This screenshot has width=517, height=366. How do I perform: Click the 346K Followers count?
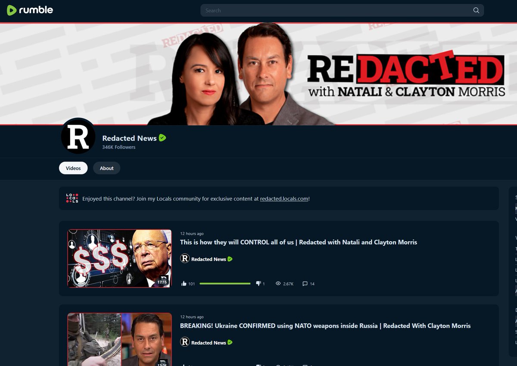pyautogui.click(x=119, y=147)
